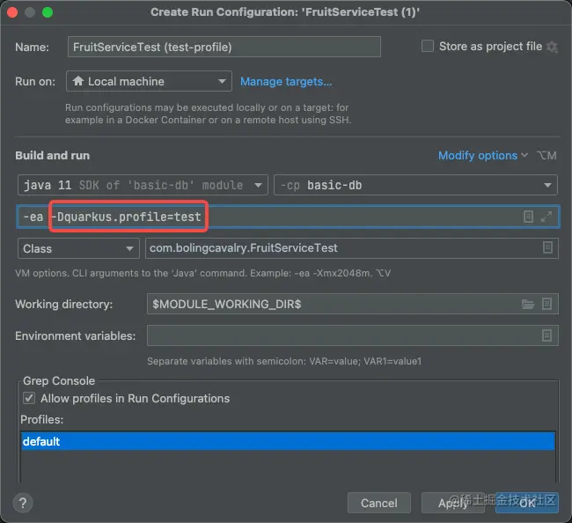The image size is (572, 523).
Task: Open the -cp basic-db classpath dropdown
Action: (415, 185)
